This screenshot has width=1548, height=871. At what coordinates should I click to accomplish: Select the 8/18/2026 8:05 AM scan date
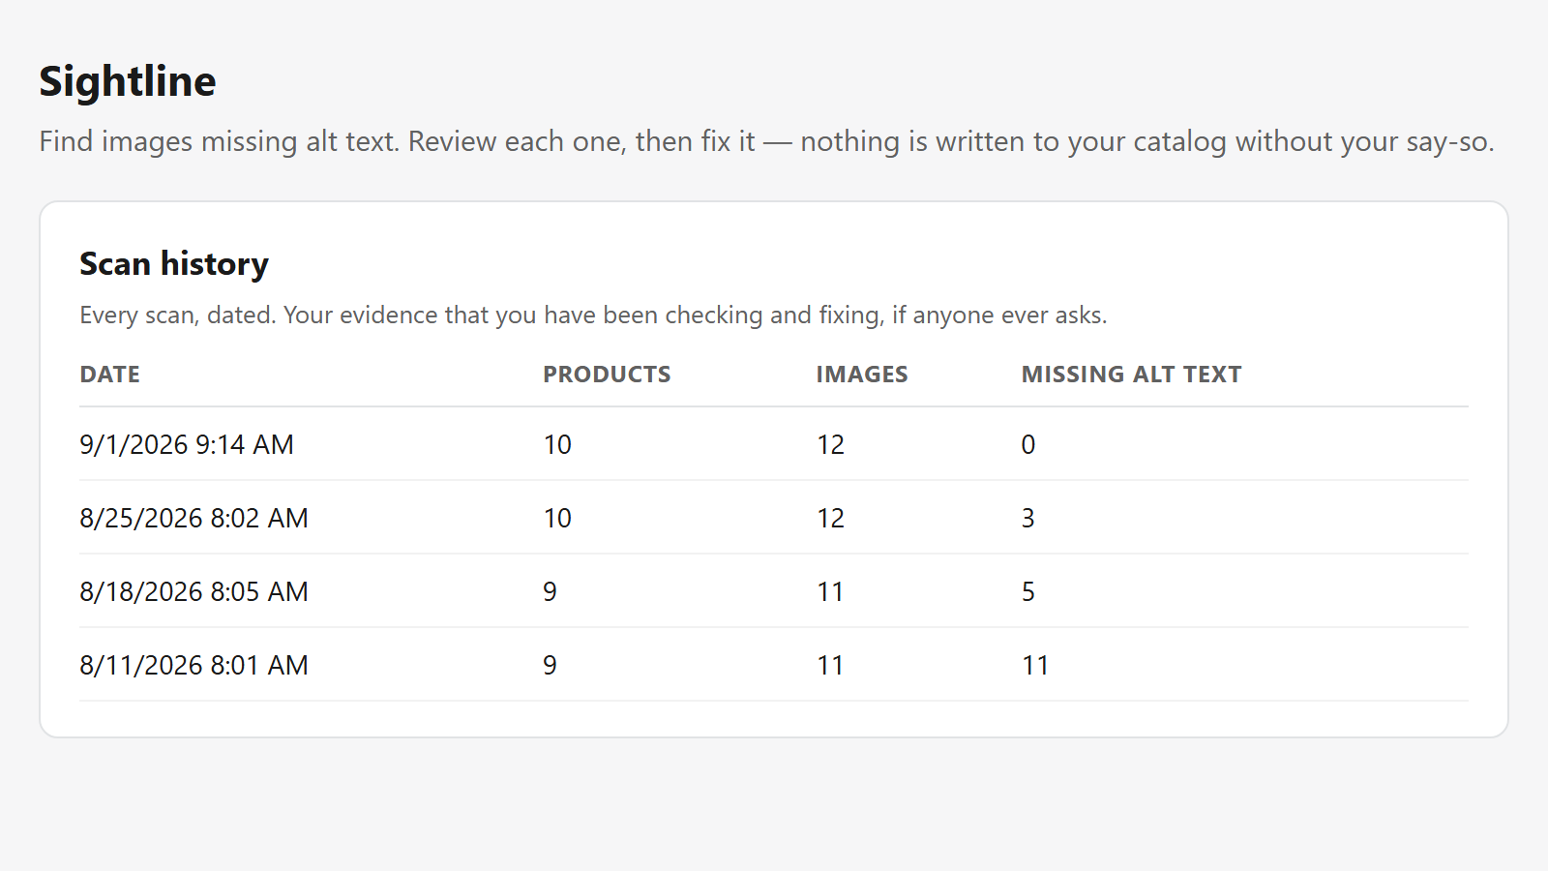[193, 591]
